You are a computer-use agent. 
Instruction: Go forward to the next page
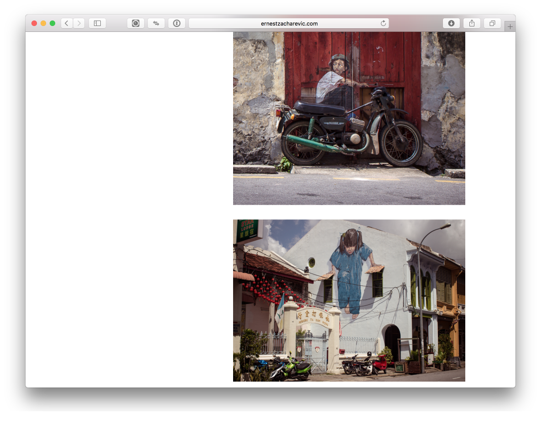79,23
